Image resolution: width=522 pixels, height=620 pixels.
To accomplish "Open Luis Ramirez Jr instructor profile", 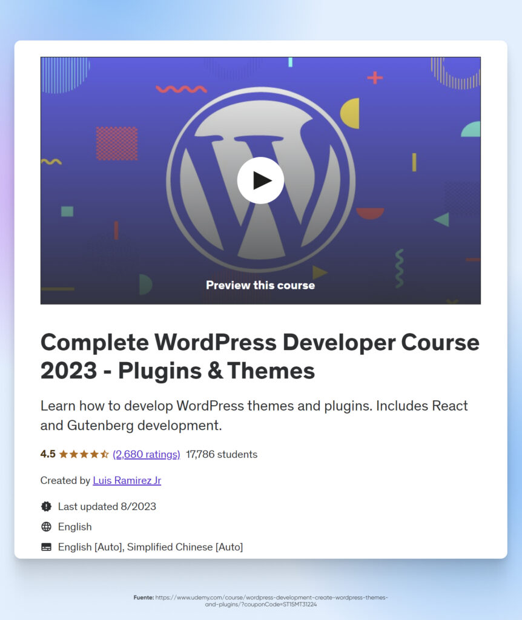I will point(127,480).
